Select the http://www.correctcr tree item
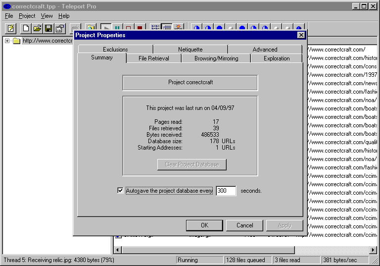Screen dimensions: 380x266 [x=47, y=41]
